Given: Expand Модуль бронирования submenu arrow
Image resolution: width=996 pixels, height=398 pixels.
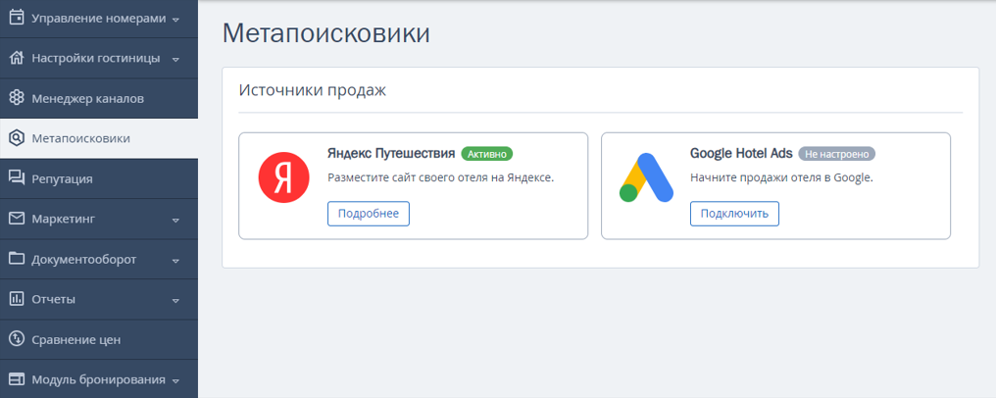Looking at the screenshot, I should [175, 381].
